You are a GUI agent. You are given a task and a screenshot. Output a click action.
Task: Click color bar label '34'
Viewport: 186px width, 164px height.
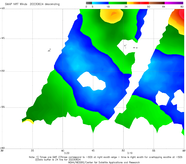tap(126, 7)
